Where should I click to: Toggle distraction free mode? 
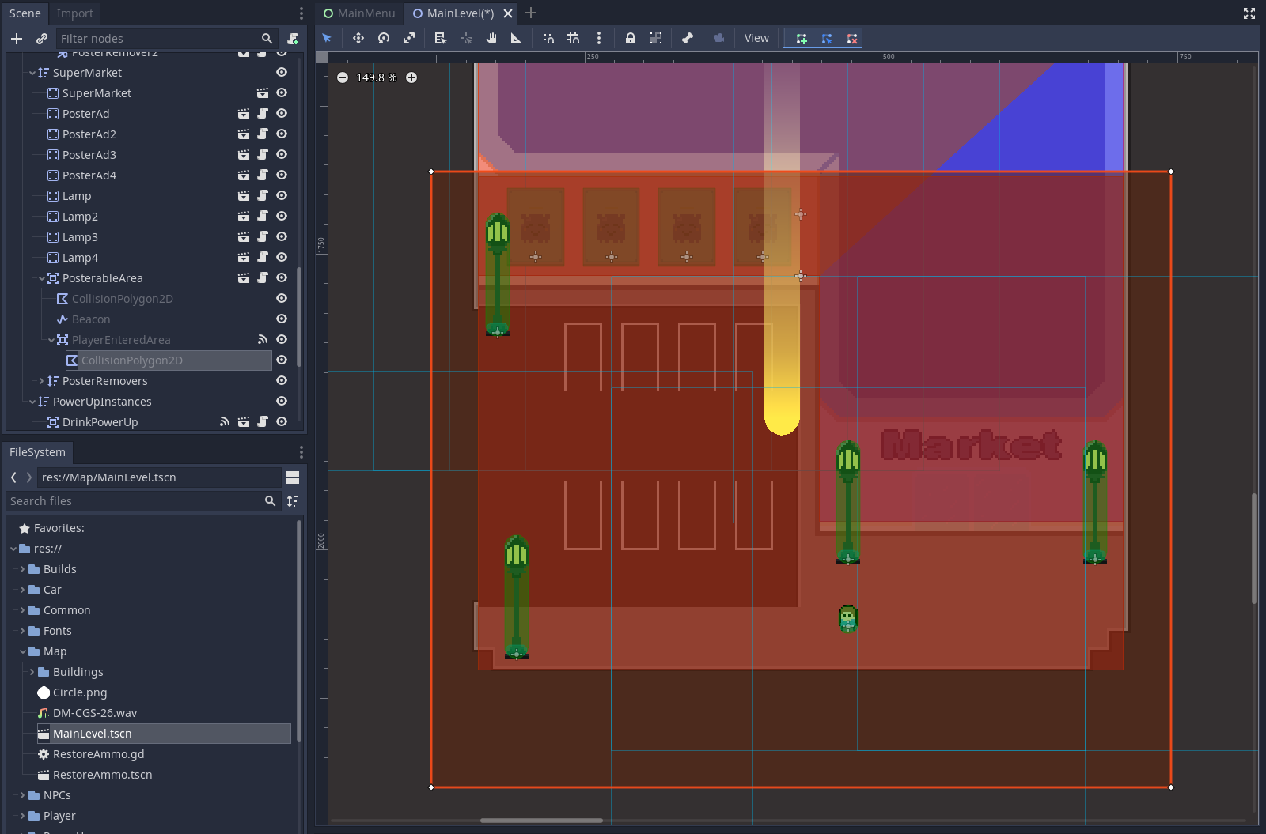click(x=1249, y=13)
